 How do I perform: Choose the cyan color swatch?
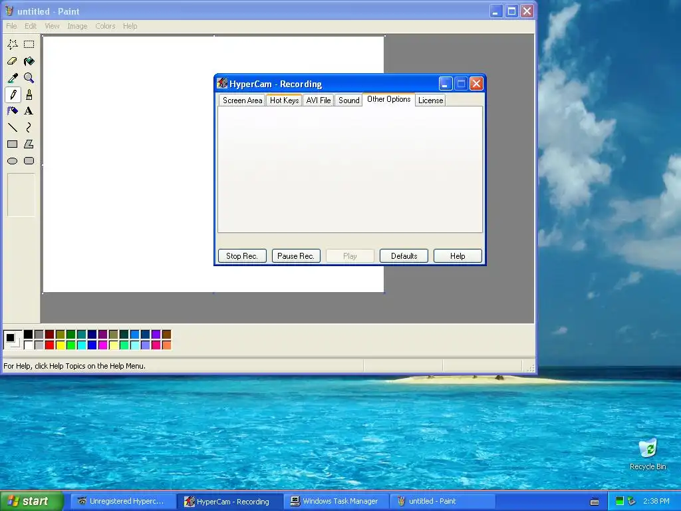(82, 345)
